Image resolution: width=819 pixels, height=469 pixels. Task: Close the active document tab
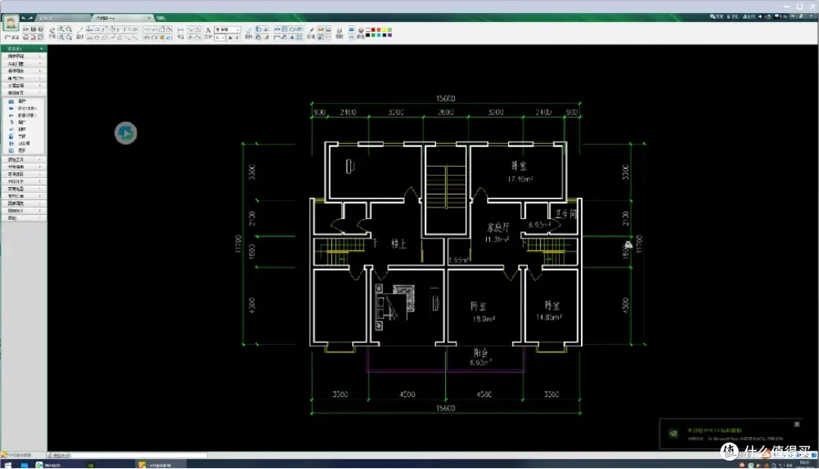click(x=149, y=17)
